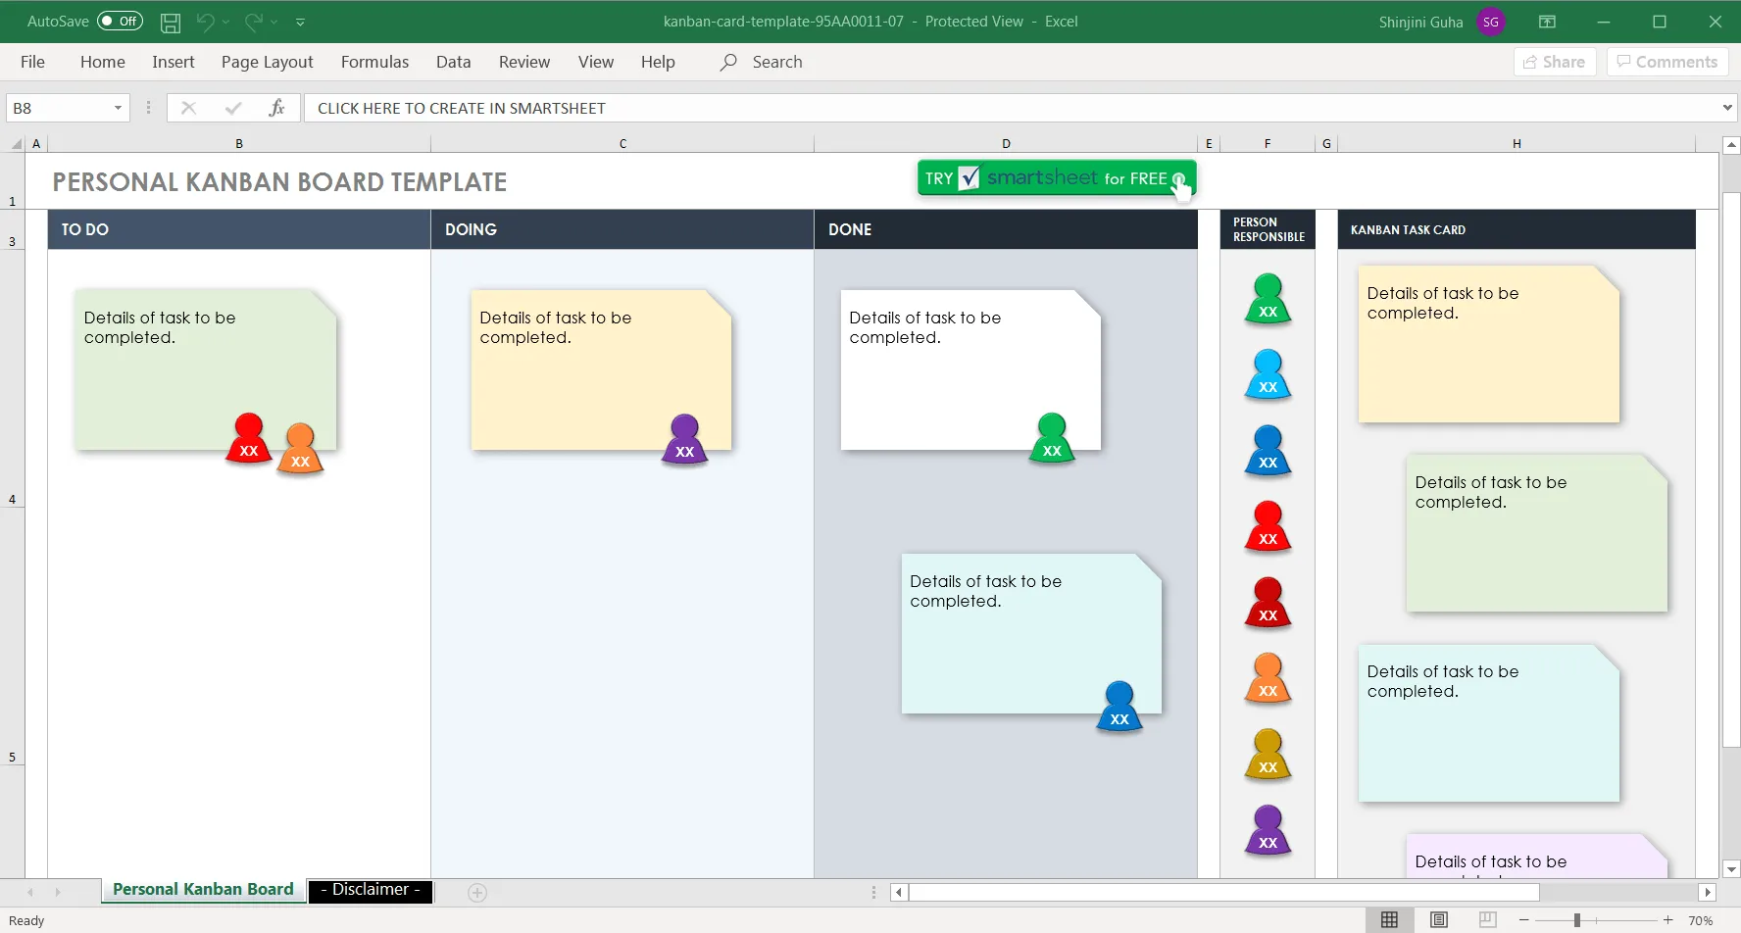Select orange person icon on TO DO card
The height and width of the screenshot is (933, 1741).
click(300, 449)
